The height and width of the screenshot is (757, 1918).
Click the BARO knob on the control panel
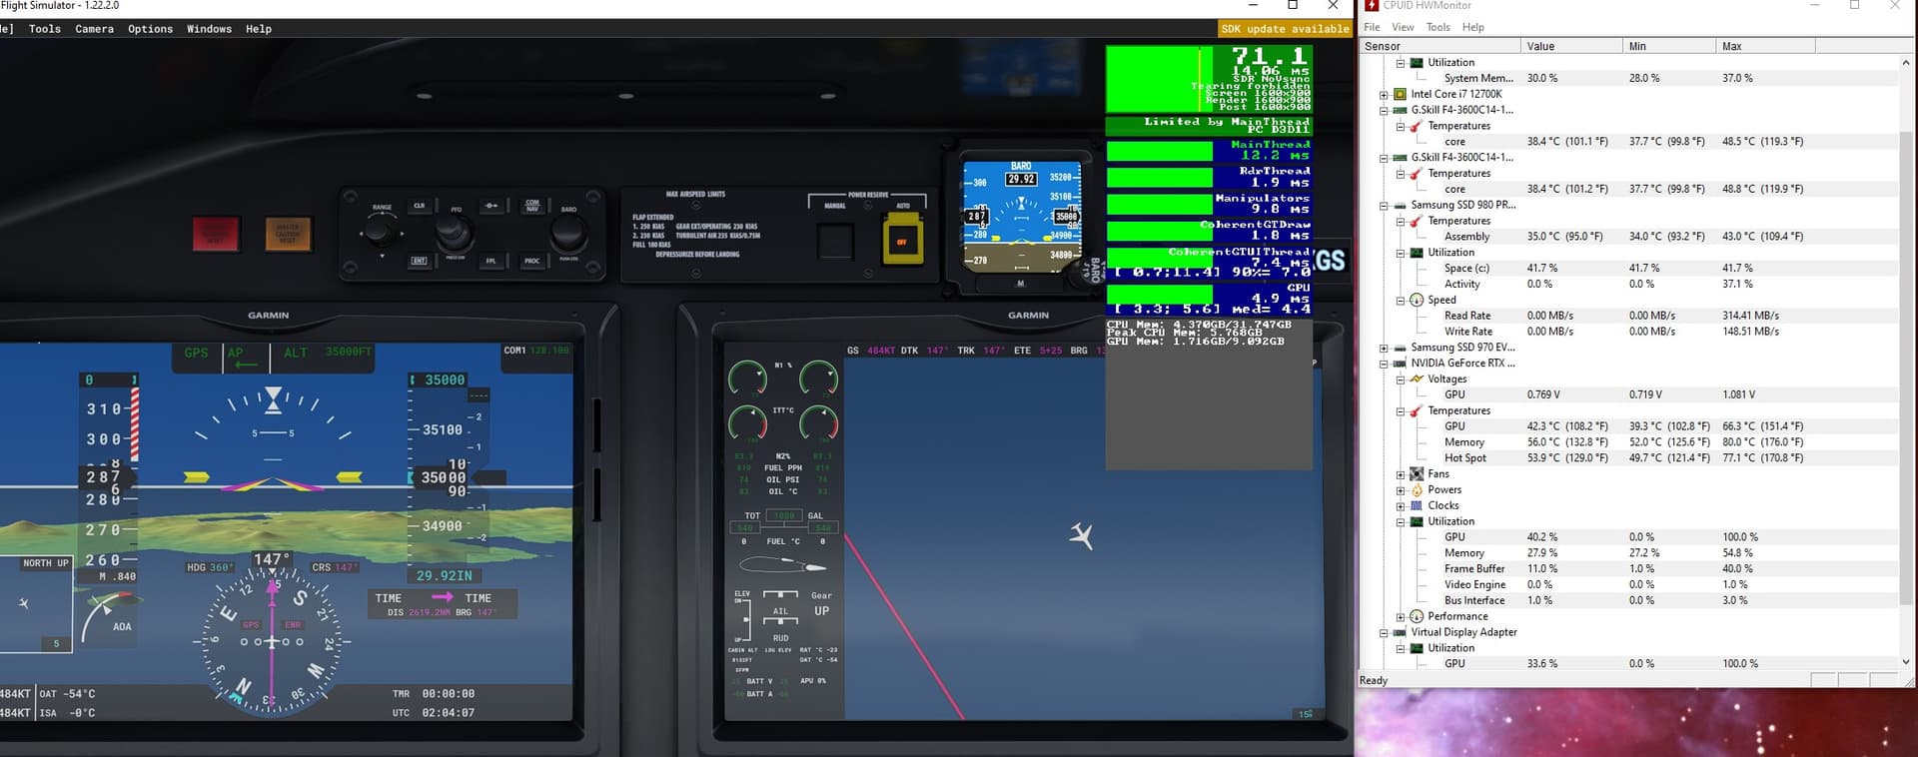tap(568, 233)
